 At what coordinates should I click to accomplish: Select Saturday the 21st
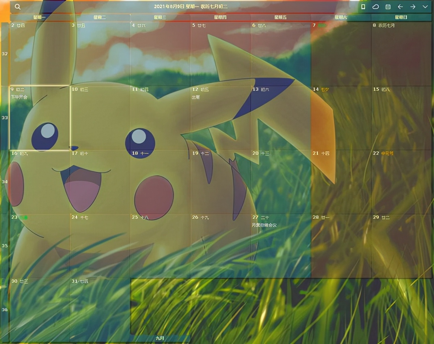coord(341,182)
